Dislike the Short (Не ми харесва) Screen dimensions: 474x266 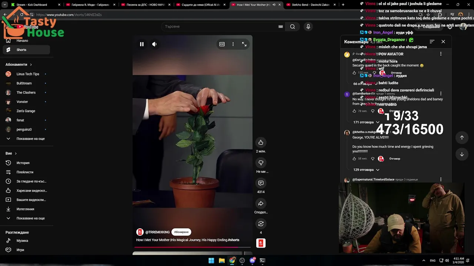(261, 163)
